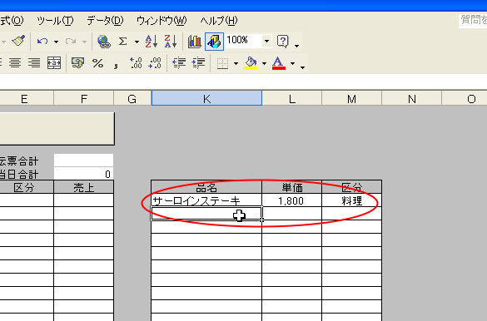Sort descending with the Z-A icon

(x=171, y=41)
